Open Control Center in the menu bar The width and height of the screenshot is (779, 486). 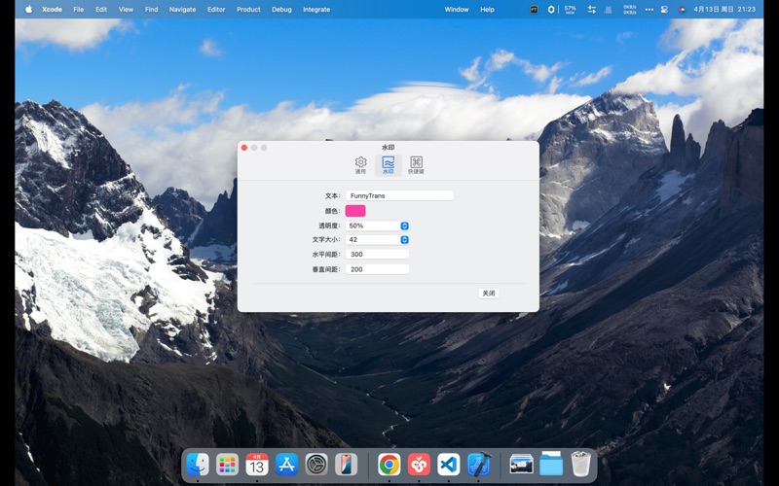(665, 9)
